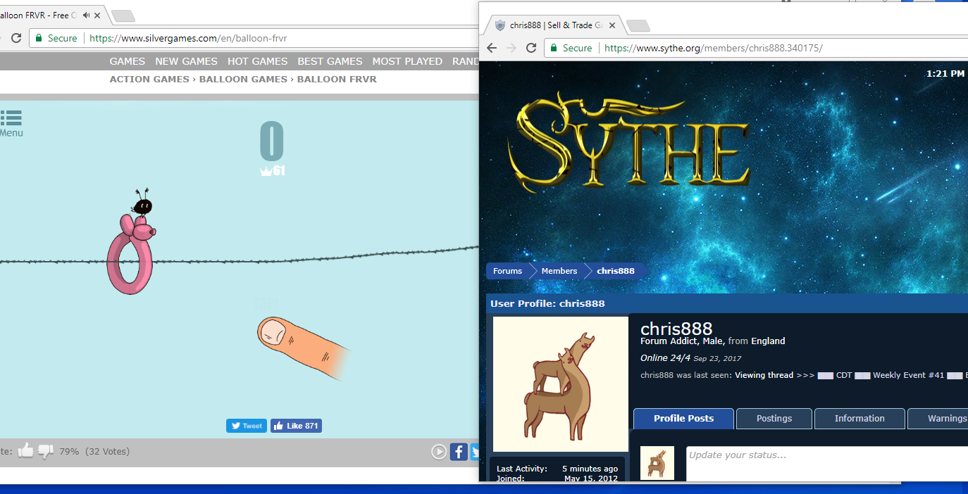Close the chris888 Sythe tab

click(612, 25)
